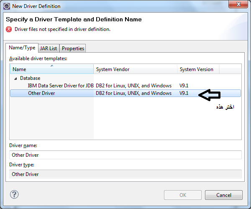Select IBM Data Server Driver for JDBC template

pyautogui.click(x=61, y=86)
